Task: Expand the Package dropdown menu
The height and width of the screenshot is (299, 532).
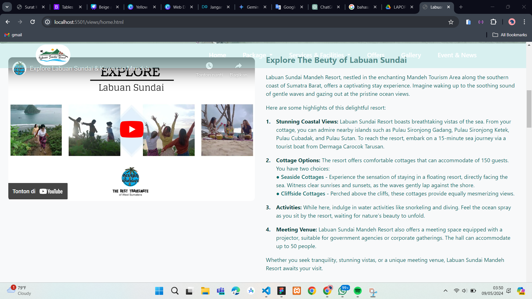Action: pyautogui.click(x=257, y=55)
